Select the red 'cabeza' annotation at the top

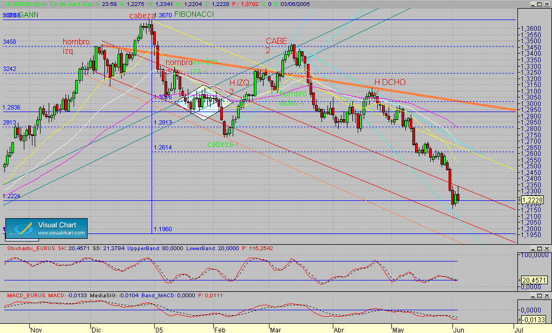coord(142,16)
